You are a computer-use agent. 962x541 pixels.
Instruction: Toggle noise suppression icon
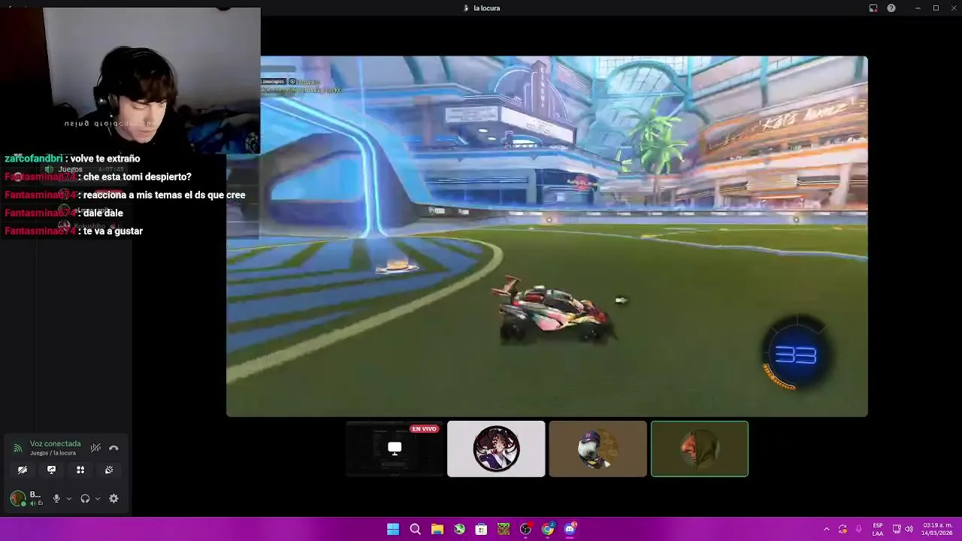pos(95,448)
